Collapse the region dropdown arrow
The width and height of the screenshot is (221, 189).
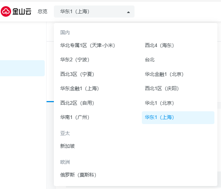pyautogui.click(x=128, y=12)
